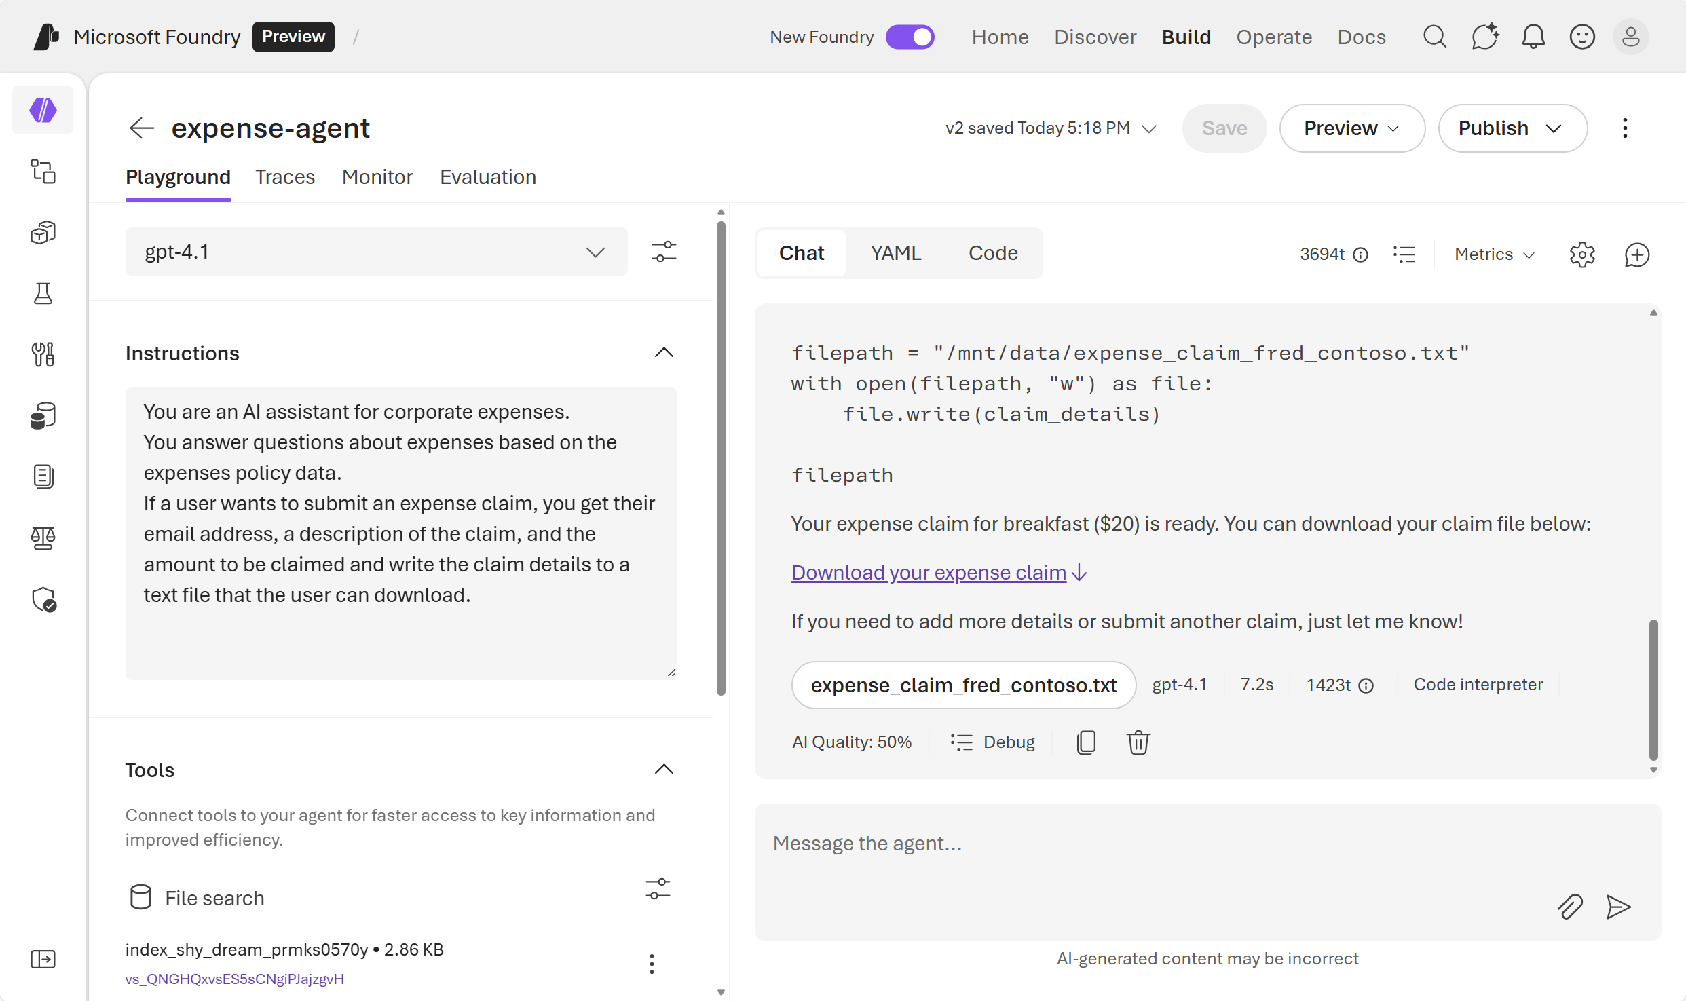Viewport: 1686px width, 1001px height.
Task: Click the Message the agent input field
Action: point(1154,844)
